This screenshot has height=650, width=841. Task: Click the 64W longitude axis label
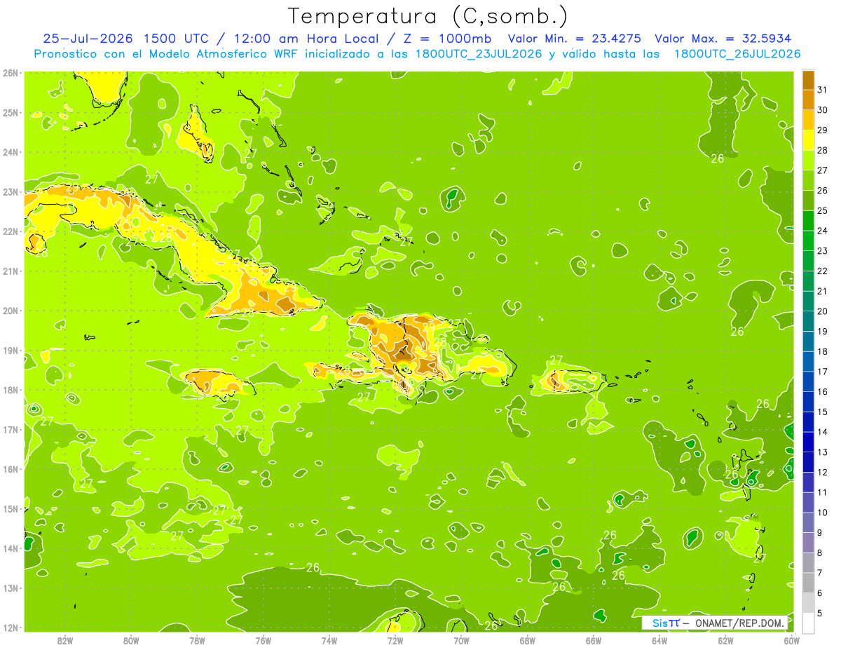(659, 640)
